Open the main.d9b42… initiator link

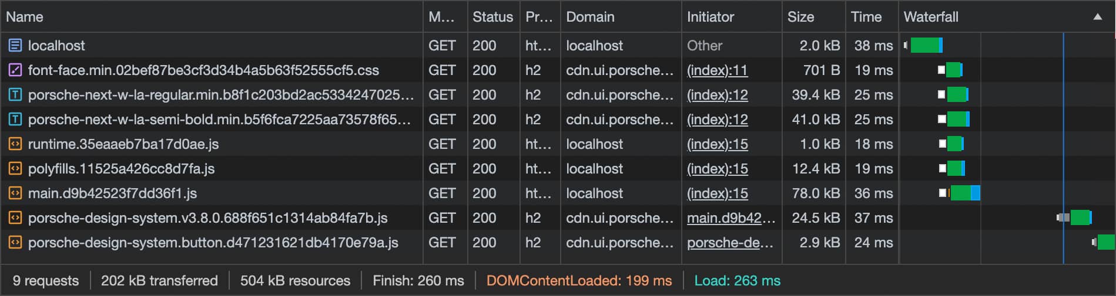coord(731,218)
